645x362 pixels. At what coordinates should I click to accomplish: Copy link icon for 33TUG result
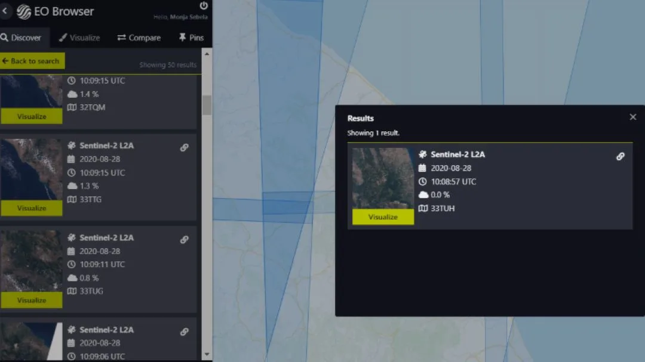tap(185, 239)
